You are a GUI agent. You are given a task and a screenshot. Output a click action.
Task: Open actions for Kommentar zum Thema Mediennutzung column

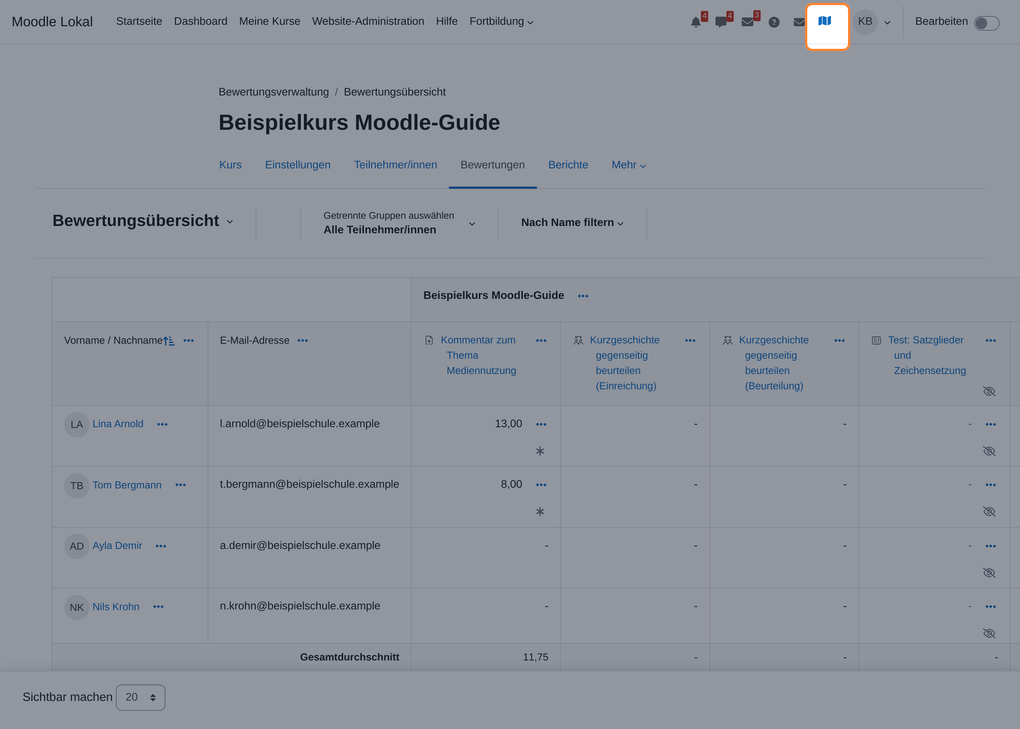point(541,341)
